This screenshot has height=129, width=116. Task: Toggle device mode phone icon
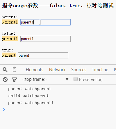click(x=15, y=69)
